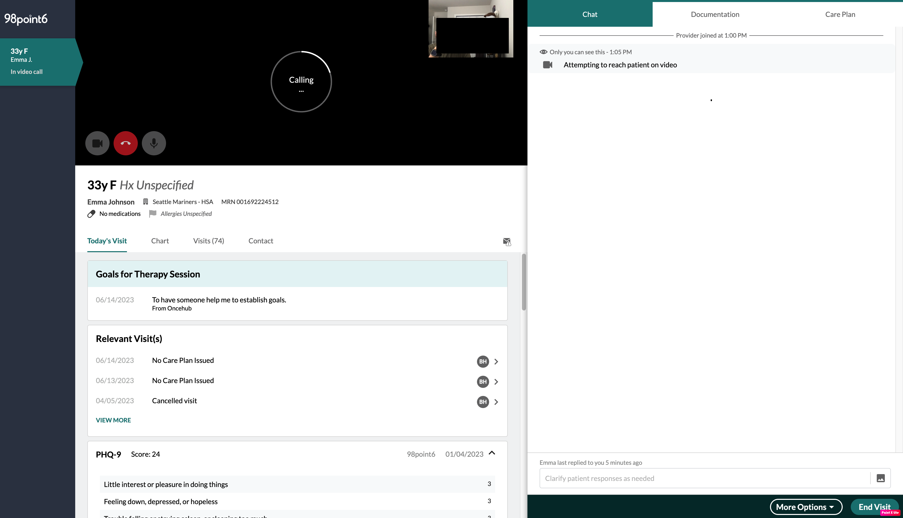Click the Today's Visit panel scrollbar
This screenshot has width=903, height=518.
524,282
